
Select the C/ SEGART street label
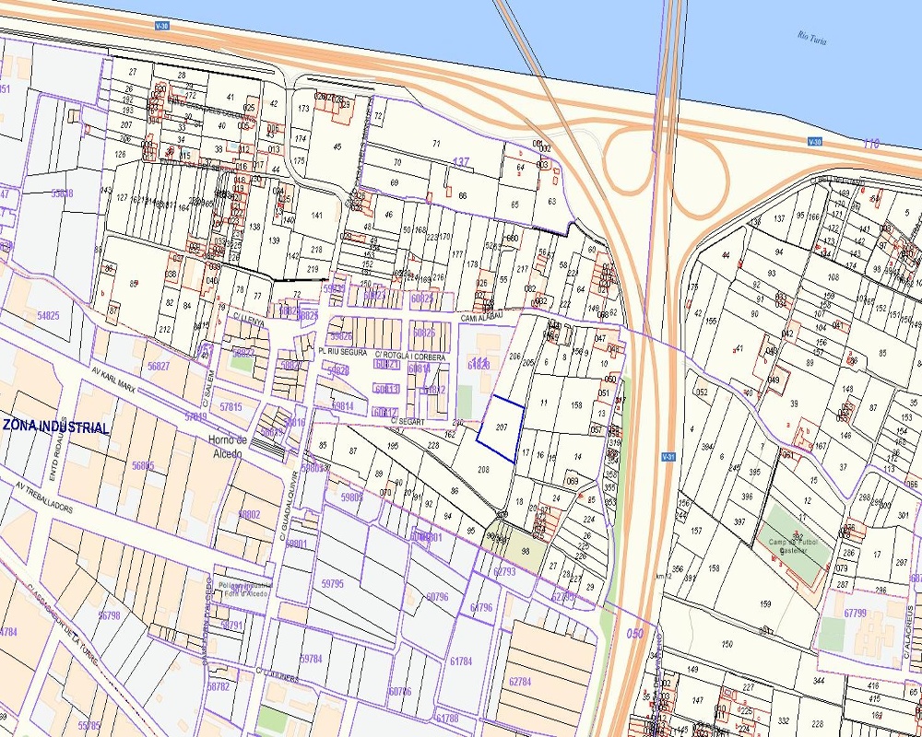coord(407,421)
